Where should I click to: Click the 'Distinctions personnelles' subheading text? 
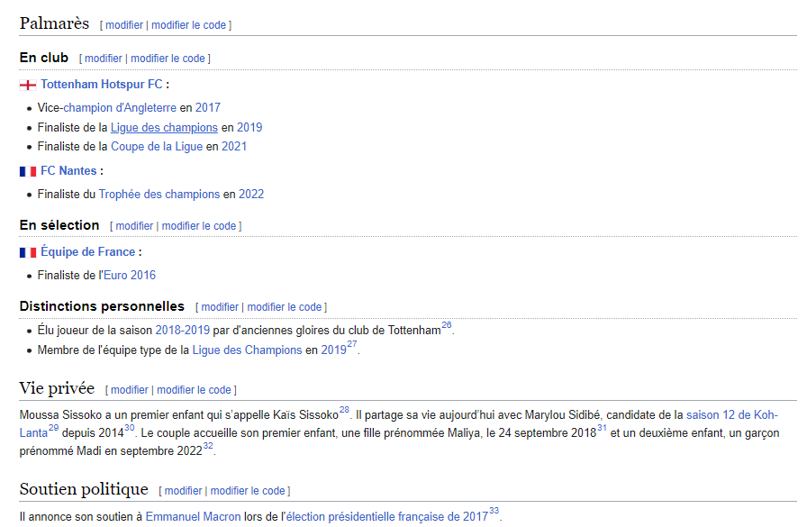click(102, 306)
